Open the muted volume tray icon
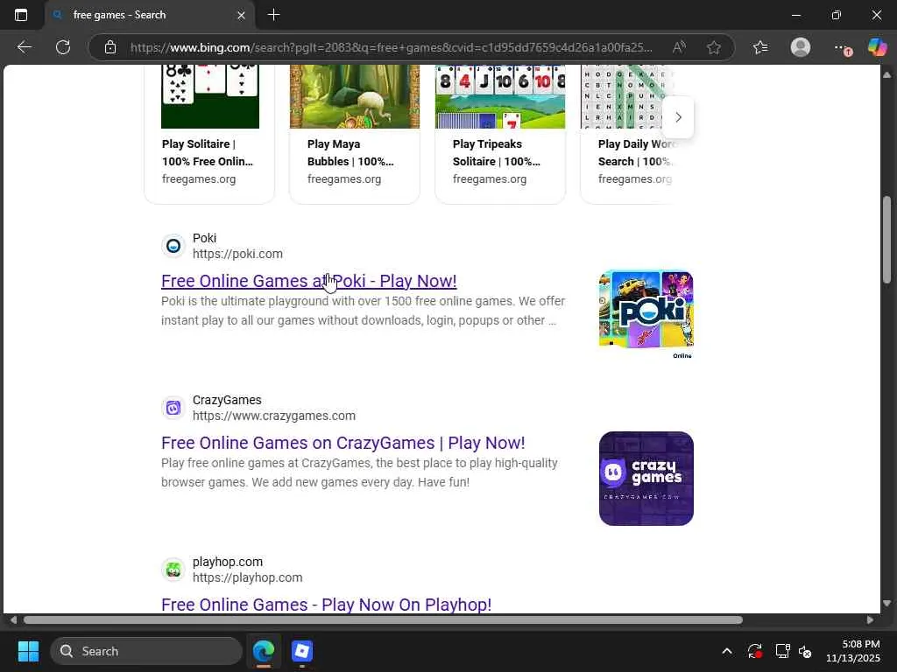Screen dimensions: 897x672 tap(806, 651)
